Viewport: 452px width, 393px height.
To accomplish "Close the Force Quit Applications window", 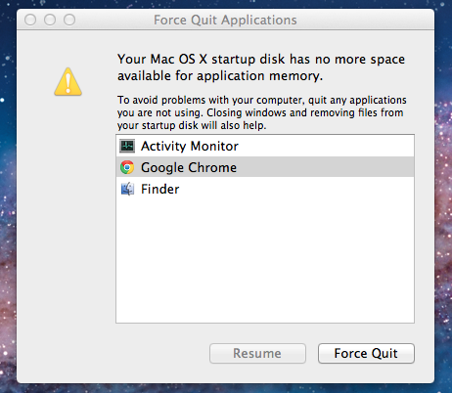I will click(x=30, y=20).
